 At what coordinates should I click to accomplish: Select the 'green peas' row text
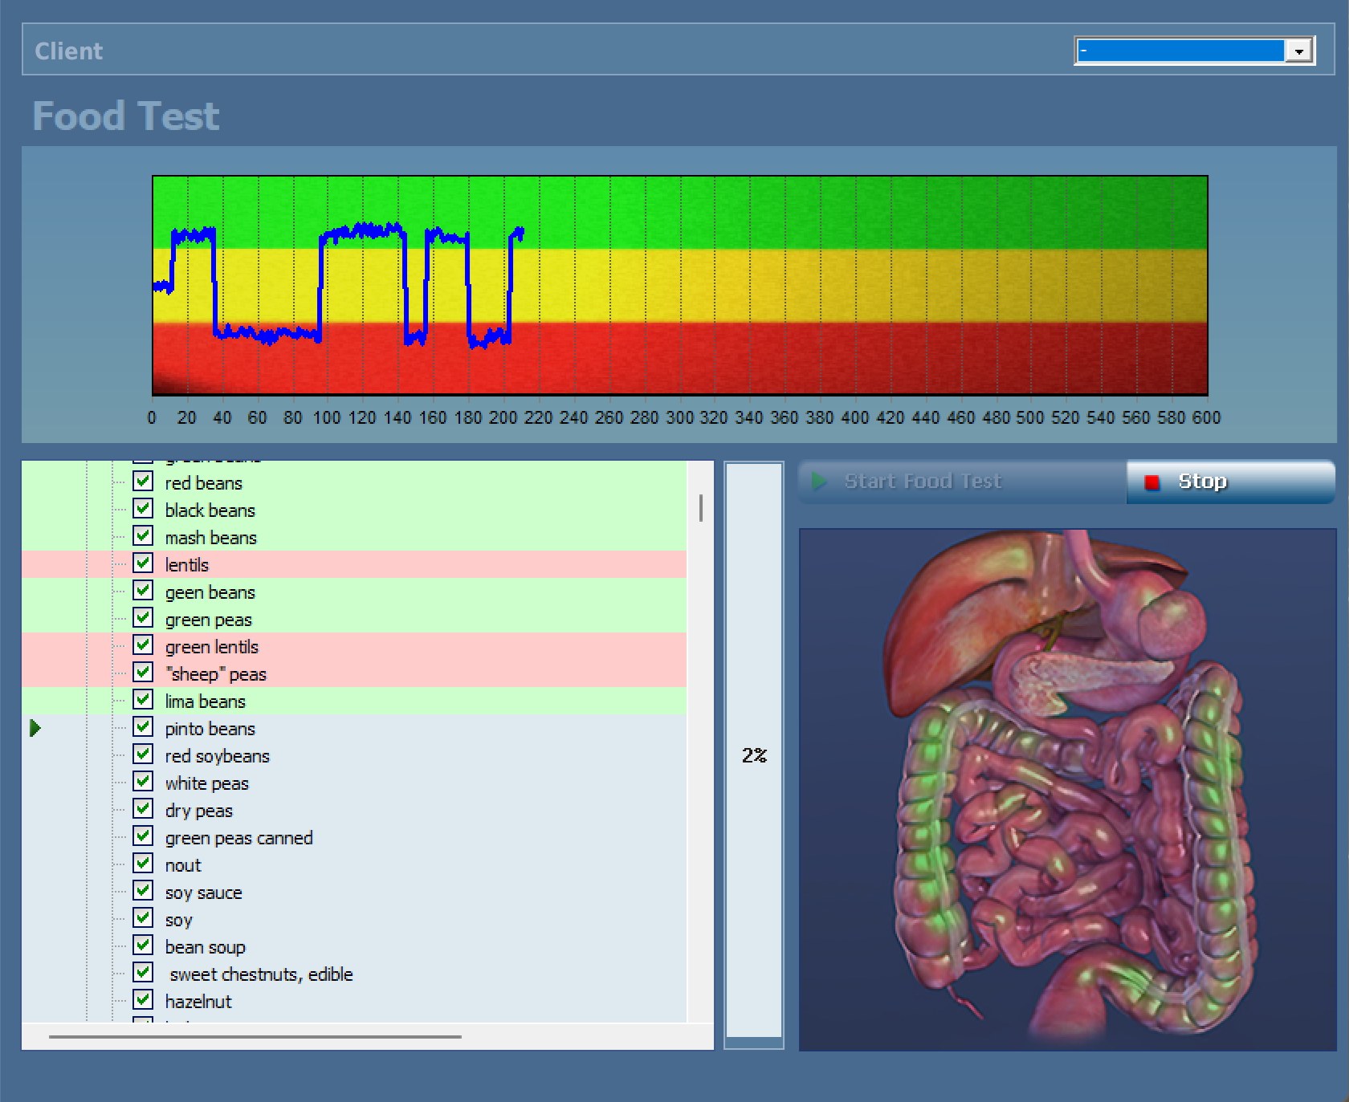coord(208,620)
